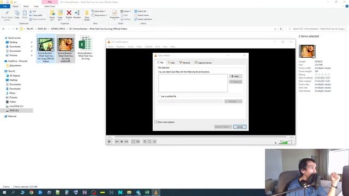The width and height of the screenshot is (349, 196).
Task: Enable Show more options checkbox
Action: (156, 122)
